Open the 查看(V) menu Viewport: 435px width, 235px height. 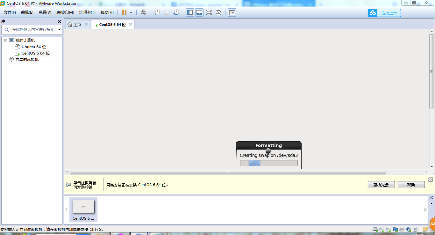[x=45, y=12]
